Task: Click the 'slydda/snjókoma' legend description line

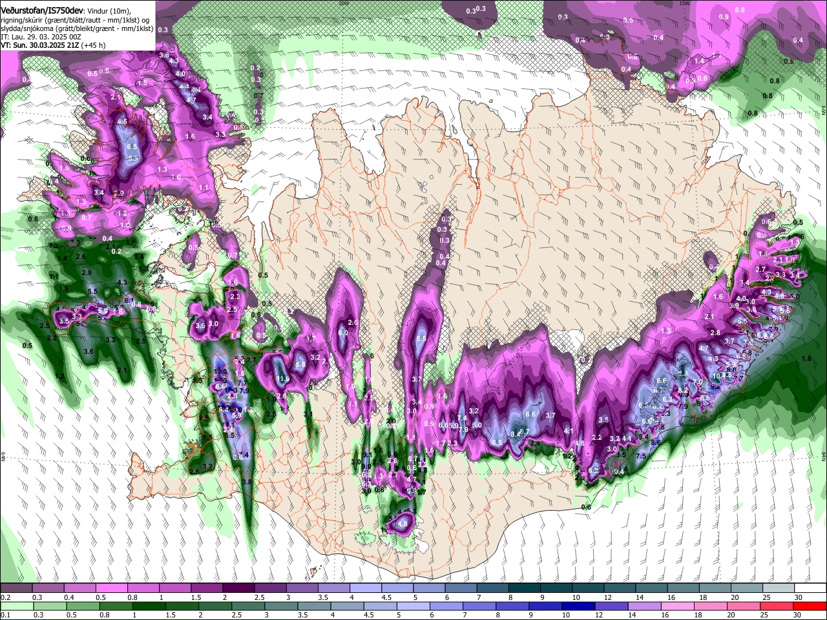Action: (76, 28)
